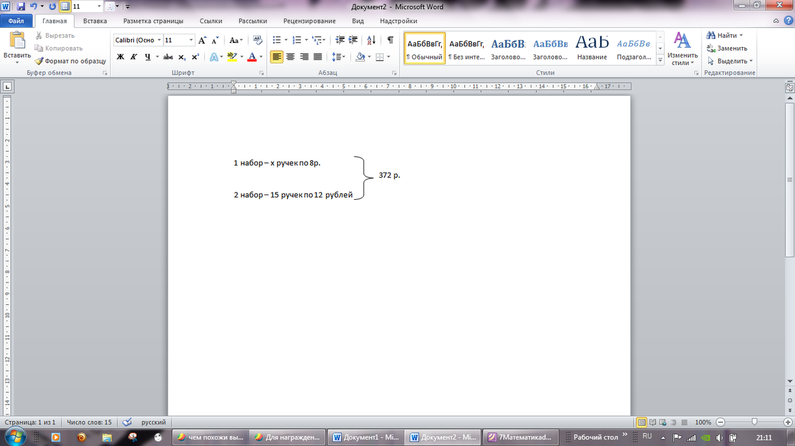Toggle paragraph marks display (¶)
Image resolution: width=795 pixels, height=446 pixels.
(x=390, y=40)
